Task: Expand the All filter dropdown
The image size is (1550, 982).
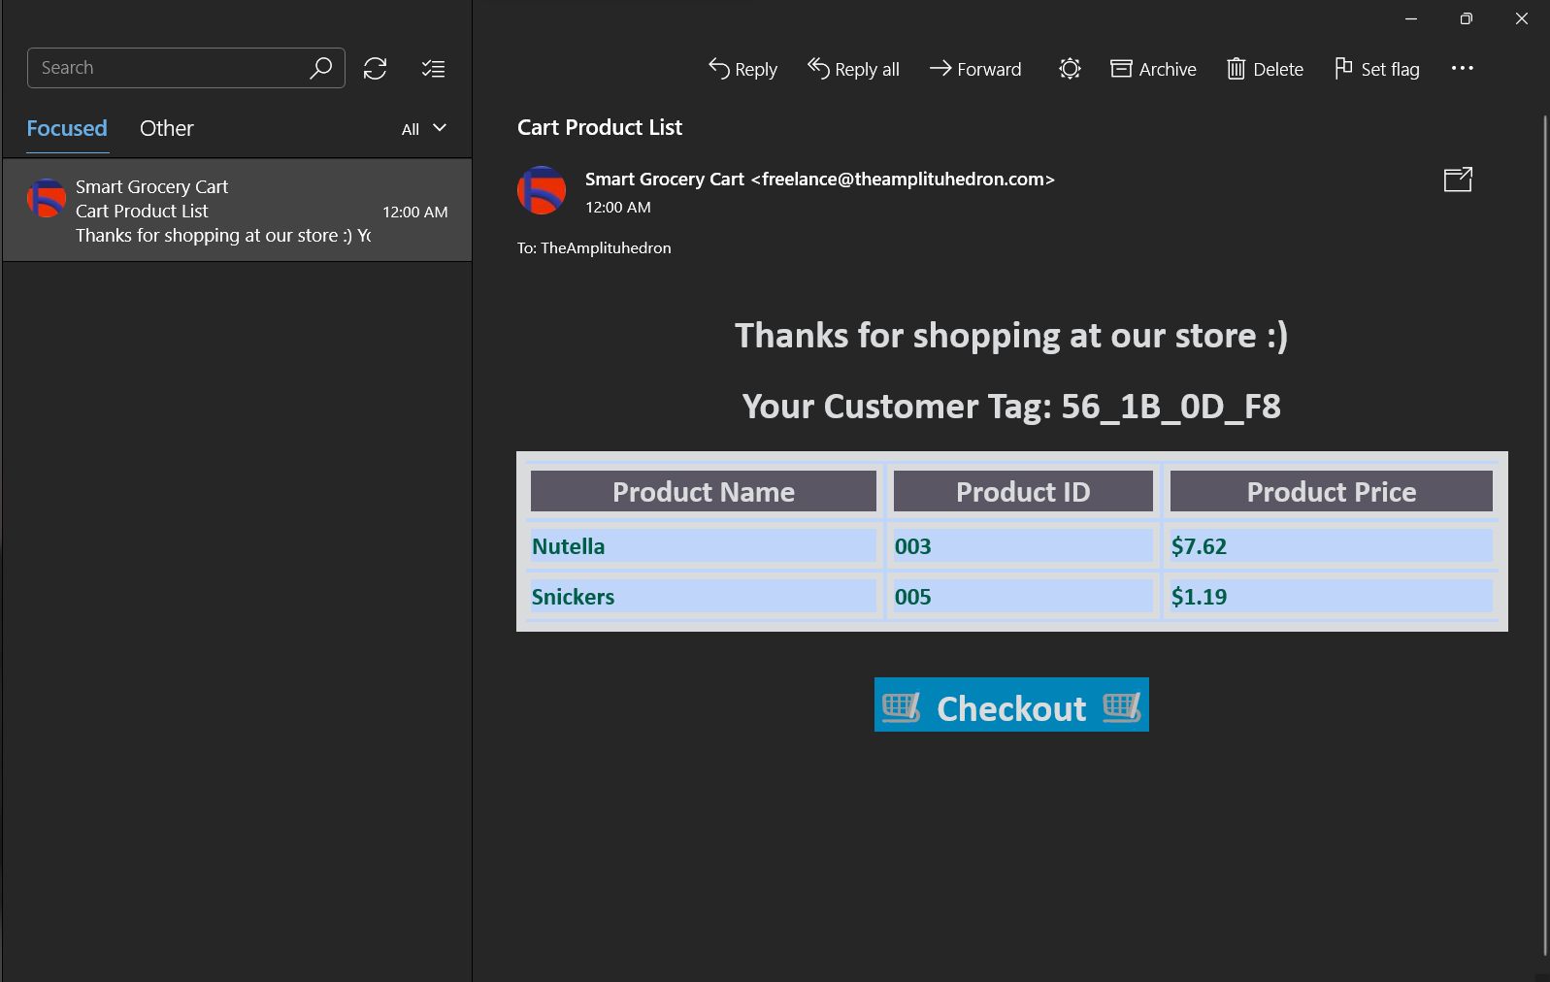Action: 424,128
